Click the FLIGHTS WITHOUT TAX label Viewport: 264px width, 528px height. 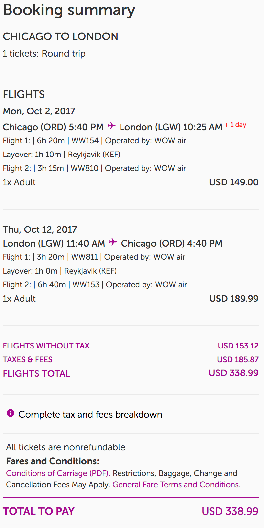coord(46,346)
